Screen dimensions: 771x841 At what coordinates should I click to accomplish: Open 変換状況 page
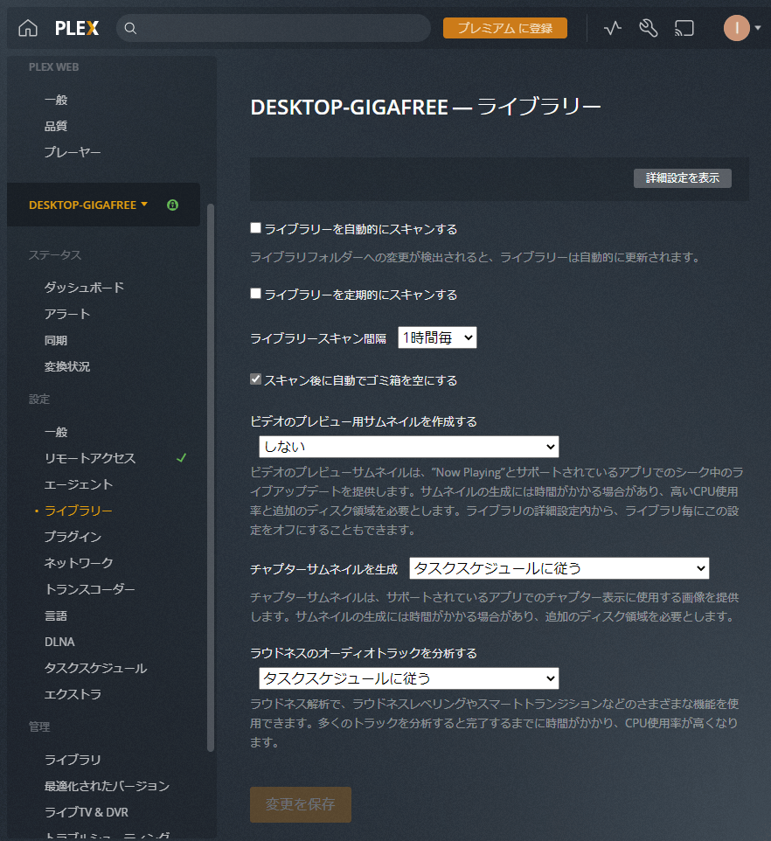pos(67,366)
